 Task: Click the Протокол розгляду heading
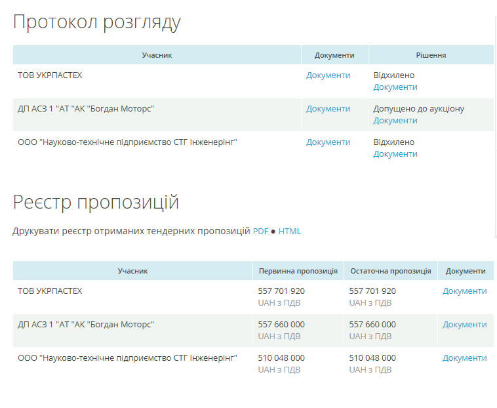pyautogui.click(x=97, y=22)
